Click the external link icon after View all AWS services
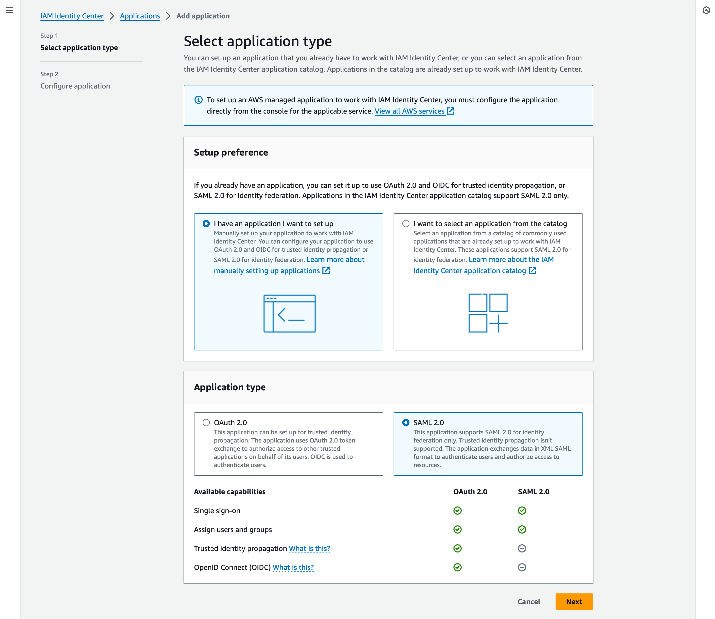Screen dimensions: 715x619 [x=450, y=111]
